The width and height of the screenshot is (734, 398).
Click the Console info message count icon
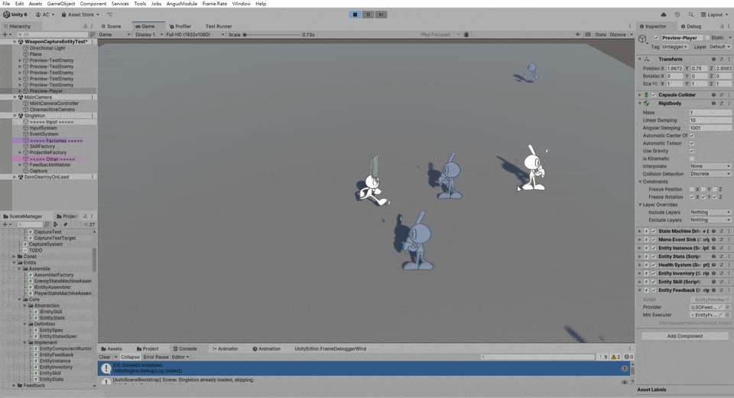[x=603, y=357]
